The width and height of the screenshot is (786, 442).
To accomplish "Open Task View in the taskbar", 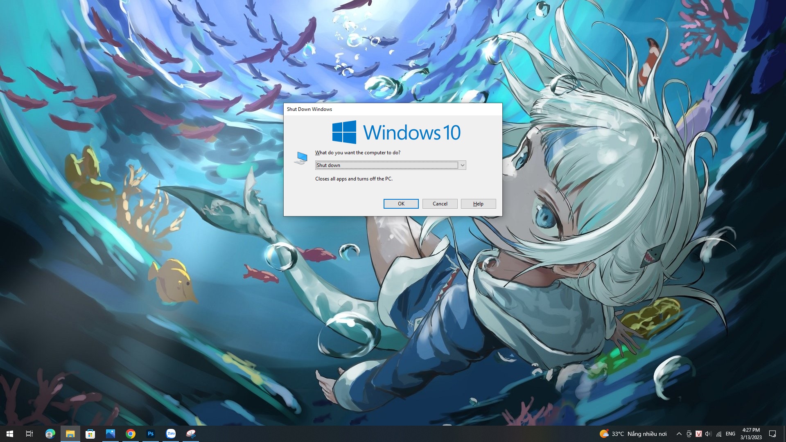I will (29, 434).
